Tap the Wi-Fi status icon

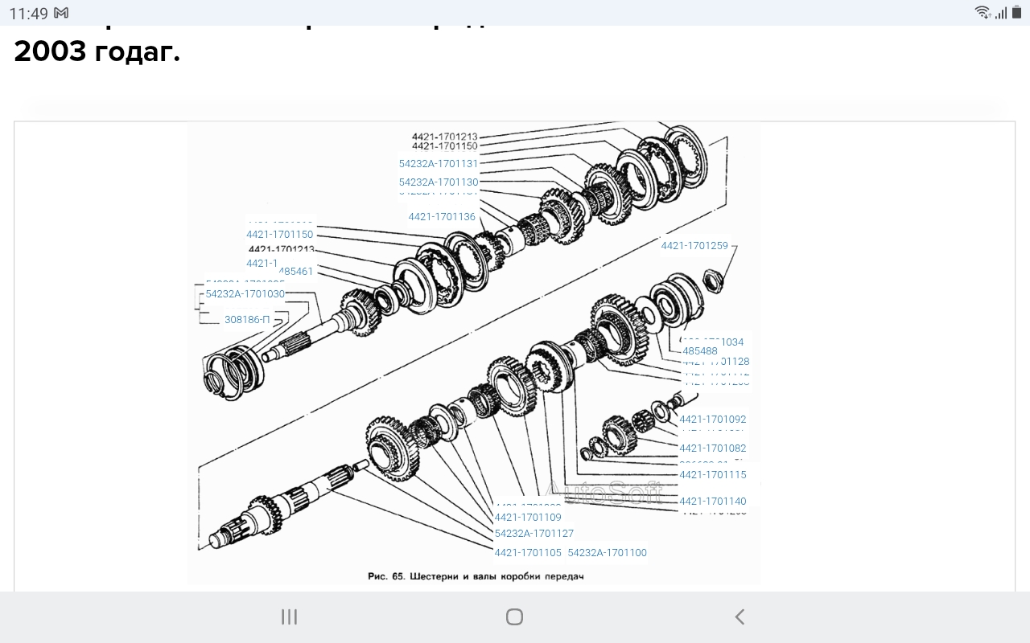coord(983,12)
